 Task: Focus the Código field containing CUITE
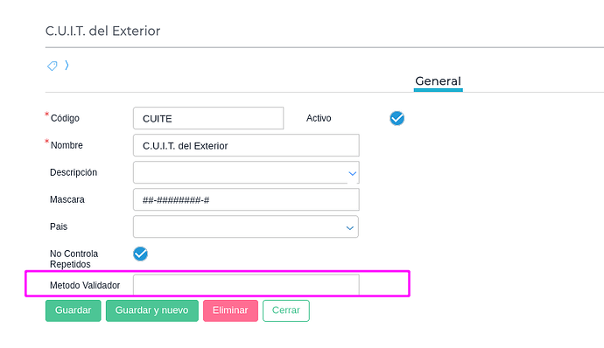(x=208, y=118)
